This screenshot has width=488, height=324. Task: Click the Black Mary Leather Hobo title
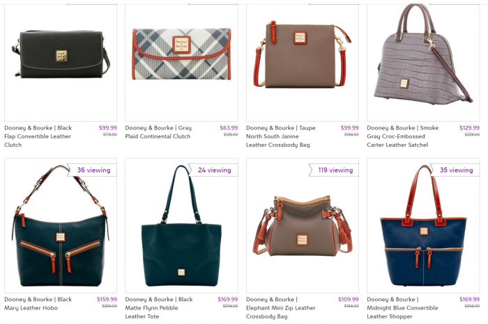point(38,304)
